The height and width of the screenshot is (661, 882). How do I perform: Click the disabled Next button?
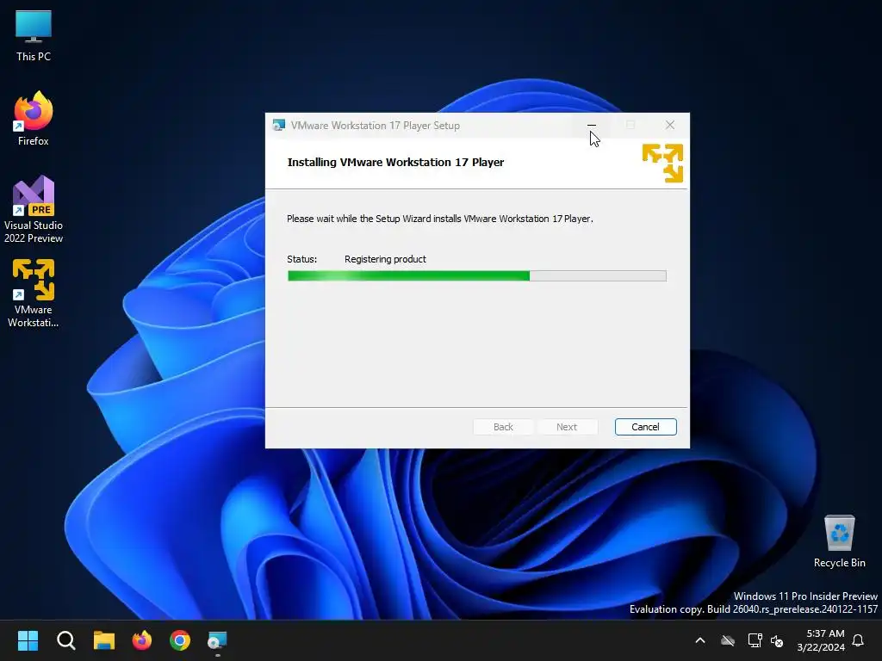tap(567, 427)
